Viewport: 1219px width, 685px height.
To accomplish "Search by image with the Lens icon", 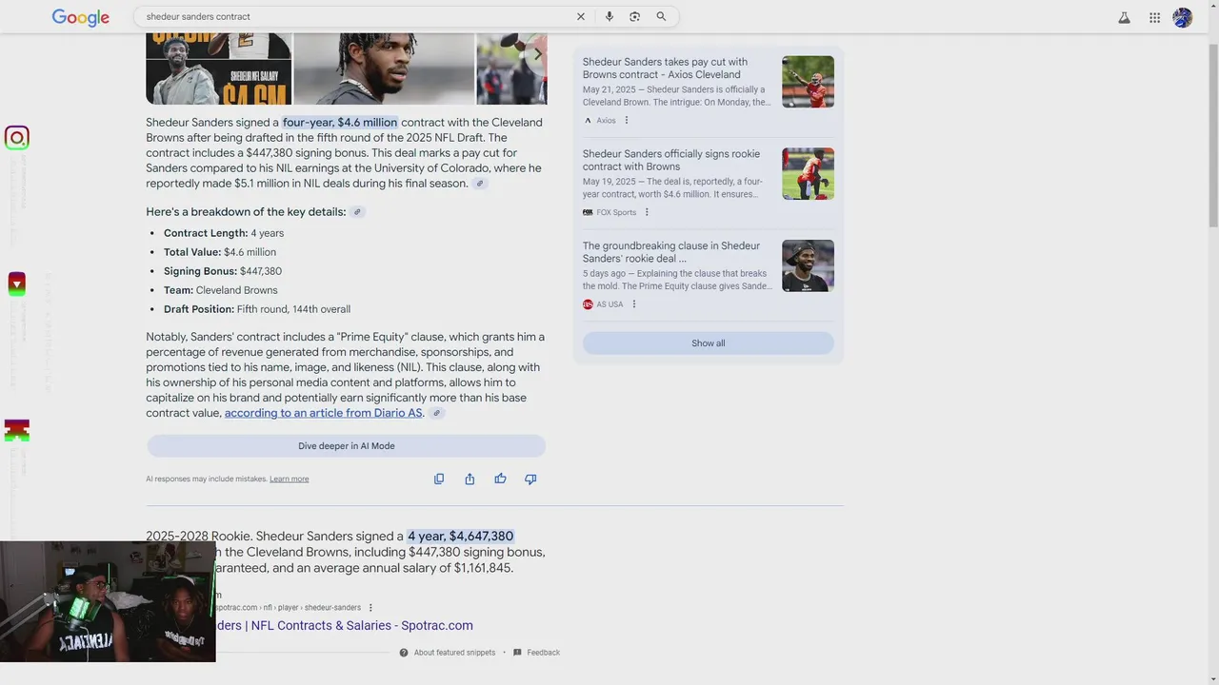I will click(x=635, y=16).
